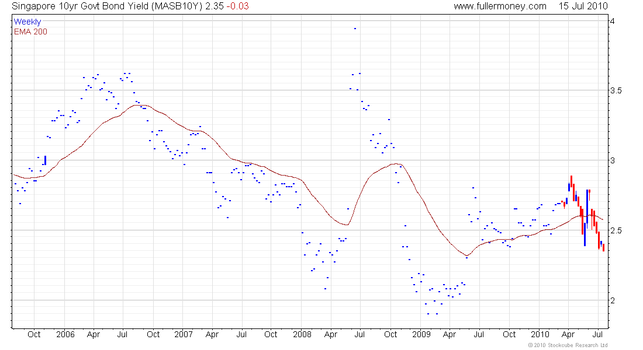Click the highest data point near 4 in mid-2008
Screen dimensions: 643x350
pos(355,28)
